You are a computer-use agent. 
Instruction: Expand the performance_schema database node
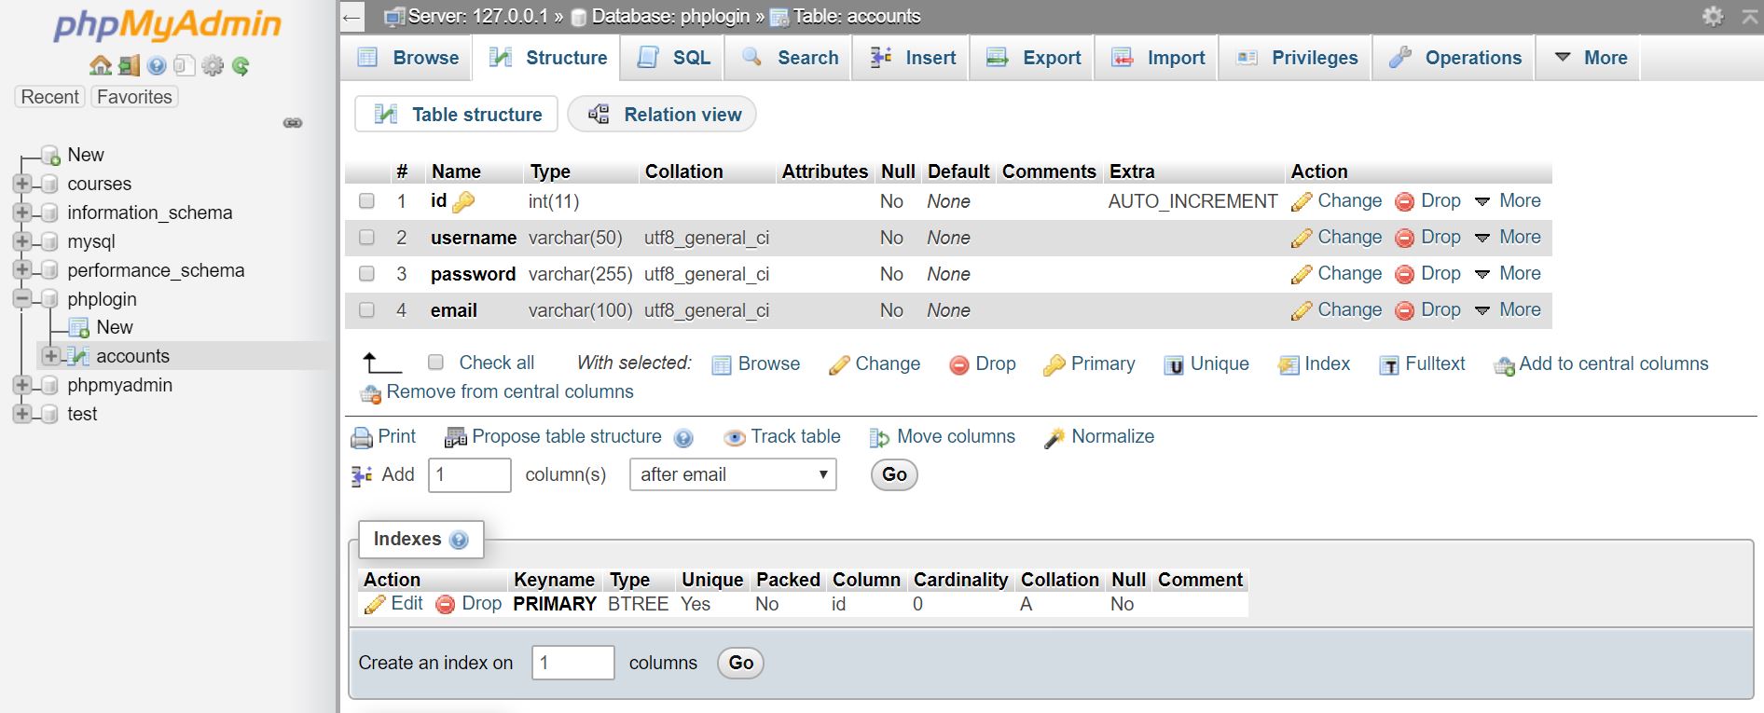(x=21, y=271)
